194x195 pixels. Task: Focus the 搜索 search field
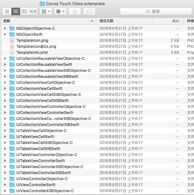click(156, 11)
